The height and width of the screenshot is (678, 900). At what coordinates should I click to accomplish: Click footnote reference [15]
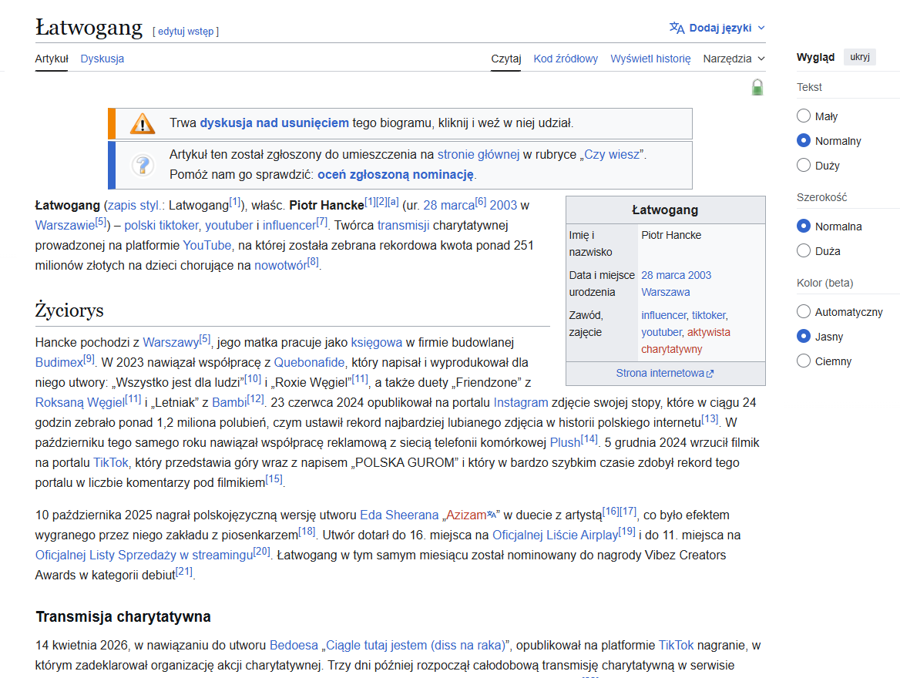274,478
